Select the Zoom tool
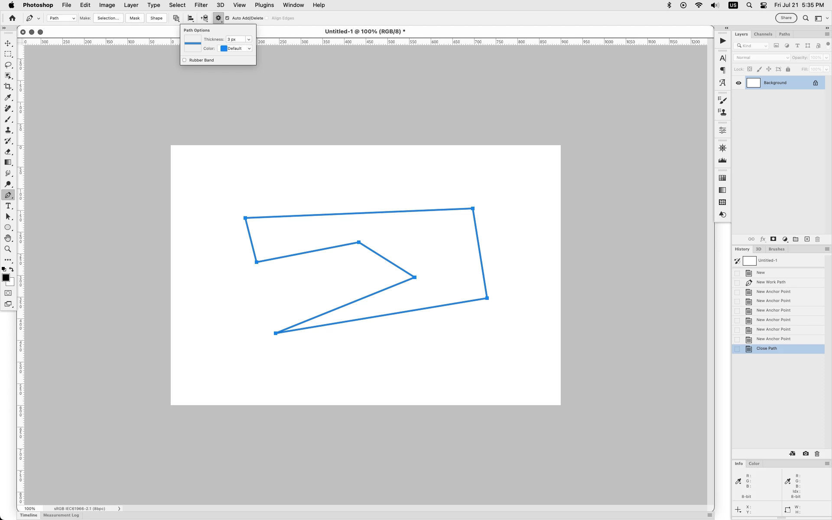This screenshot has height=520, width=832. (x=8, y=249)
